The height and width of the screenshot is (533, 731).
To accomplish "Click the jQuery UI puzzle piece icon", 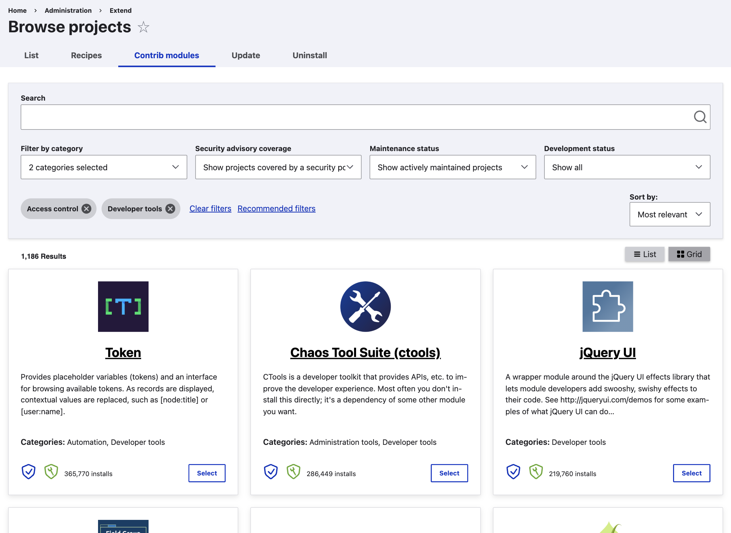I will [x=608, y=307].
